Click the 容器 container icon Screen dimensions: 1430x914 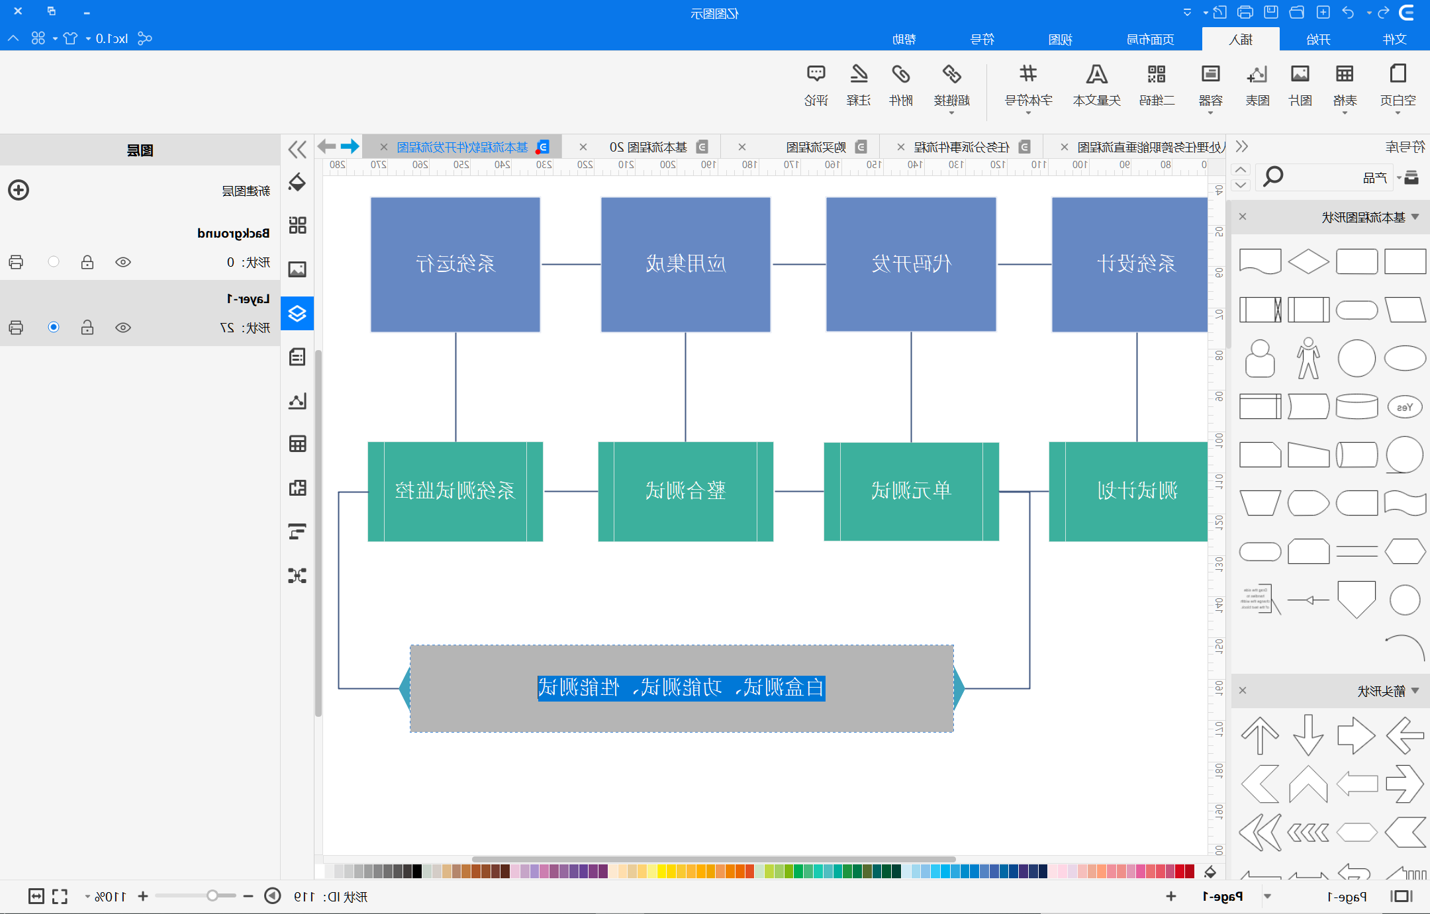click(1210, 74)
